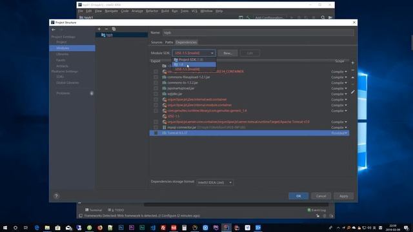Choose Project SDK option in dropdown list
The width and height of the screenshot is (413, 232).
(x=194, y=60)
